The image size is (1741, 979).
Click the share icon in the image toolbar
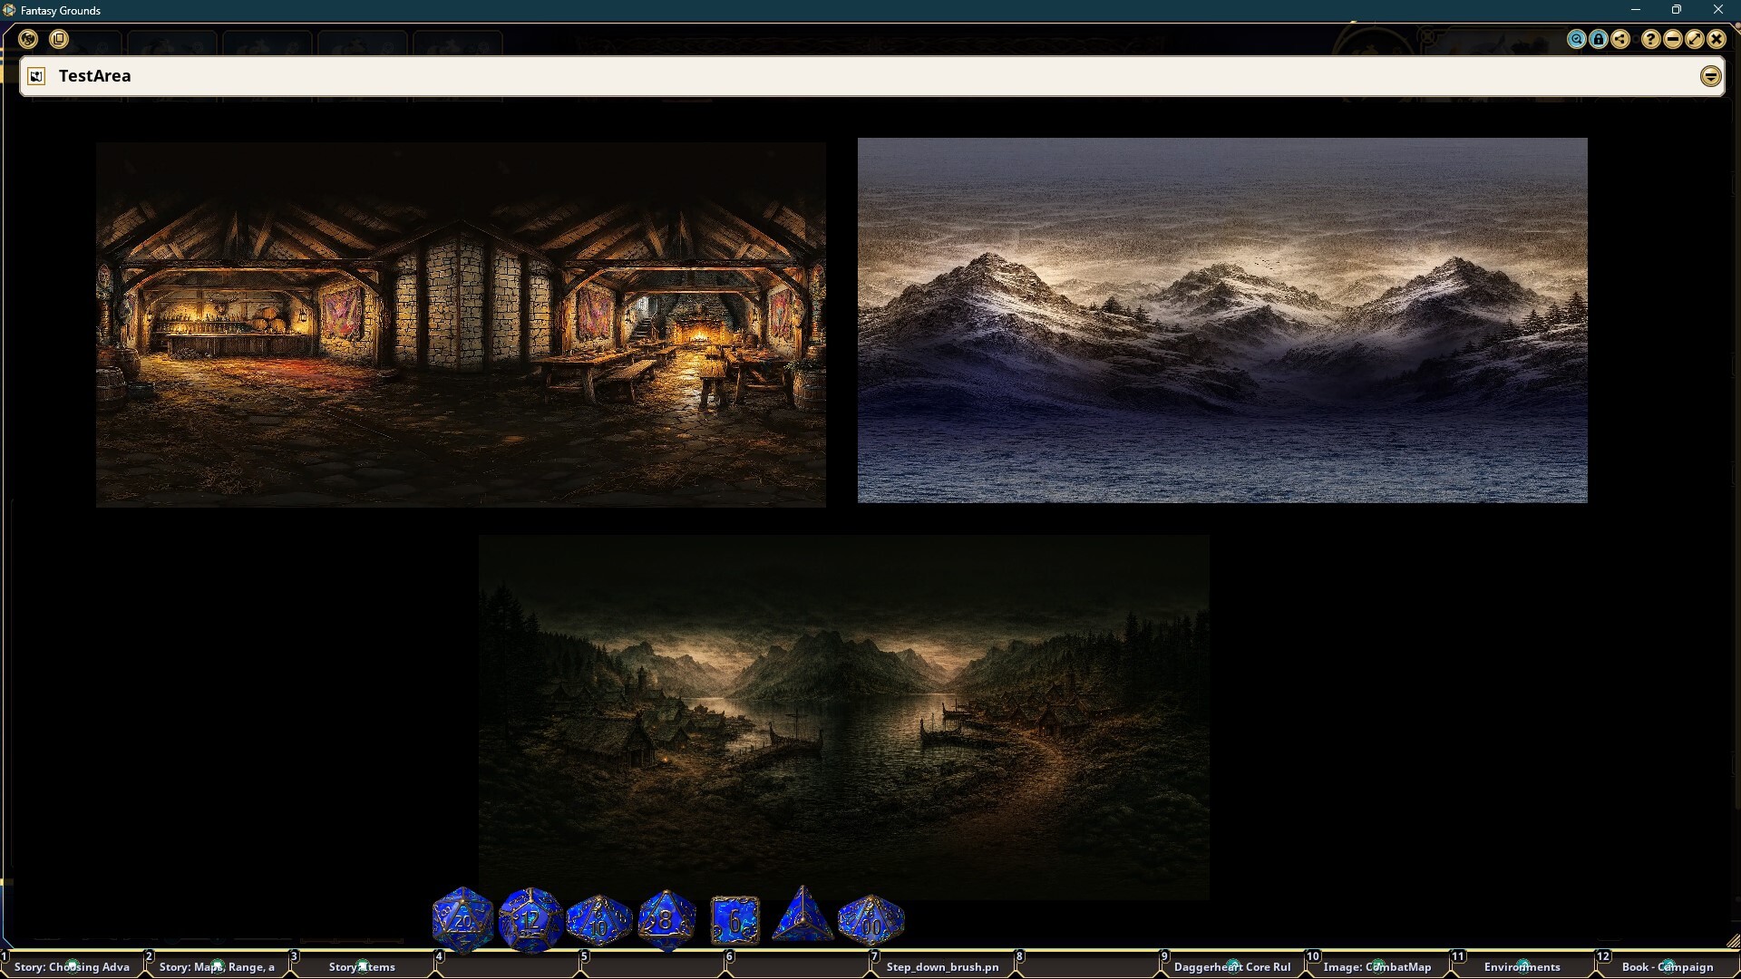1620,39
